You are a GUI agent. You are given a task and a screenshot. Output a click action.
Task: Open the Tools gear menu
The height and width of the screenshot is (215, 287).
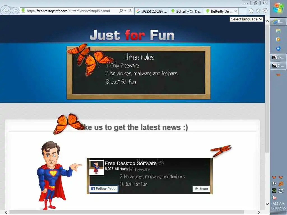point(265,11)
